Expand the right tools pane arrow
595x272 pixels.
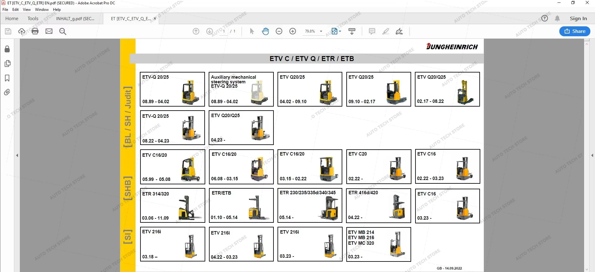point(592,155)
